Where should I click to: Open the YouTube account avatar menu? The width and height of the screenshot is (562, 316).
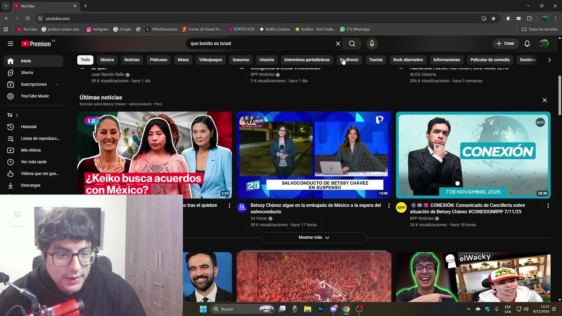pyautogui.click(x=544, y=43)
